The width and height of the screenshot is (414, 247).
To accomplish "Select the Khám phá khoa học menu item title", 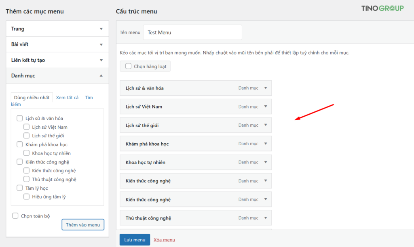I will click(x=147, y=144).
